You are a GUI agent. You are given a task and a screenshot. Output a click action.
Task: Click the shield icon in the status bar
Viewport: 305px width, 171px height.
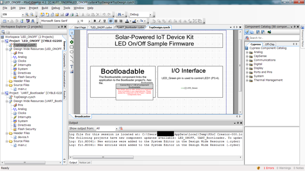click(x=258, y=168)
